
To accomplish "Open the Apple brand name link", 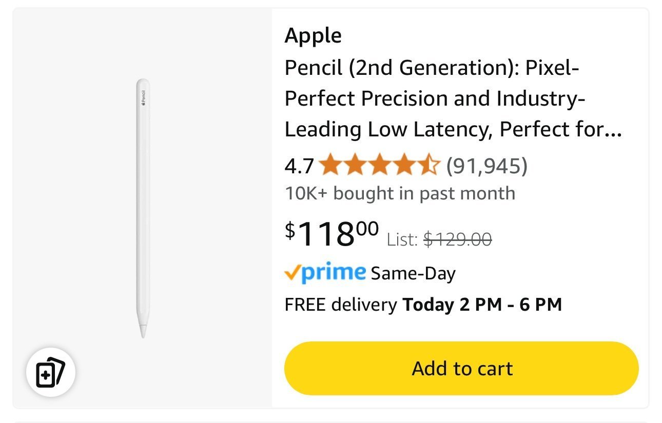I will [313, 35].
